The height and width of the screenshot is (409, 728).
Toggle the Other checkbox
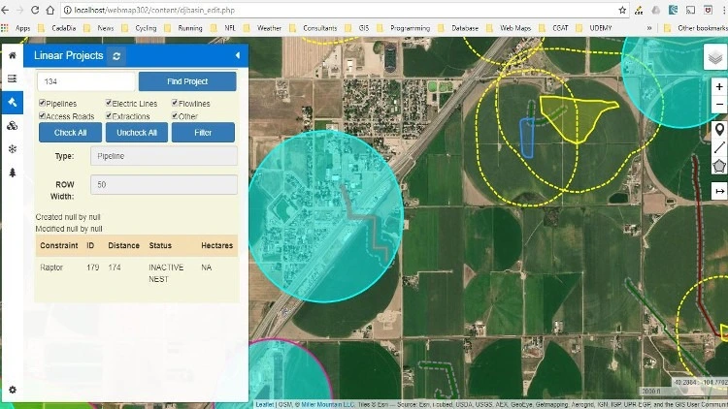click(175, 116)
